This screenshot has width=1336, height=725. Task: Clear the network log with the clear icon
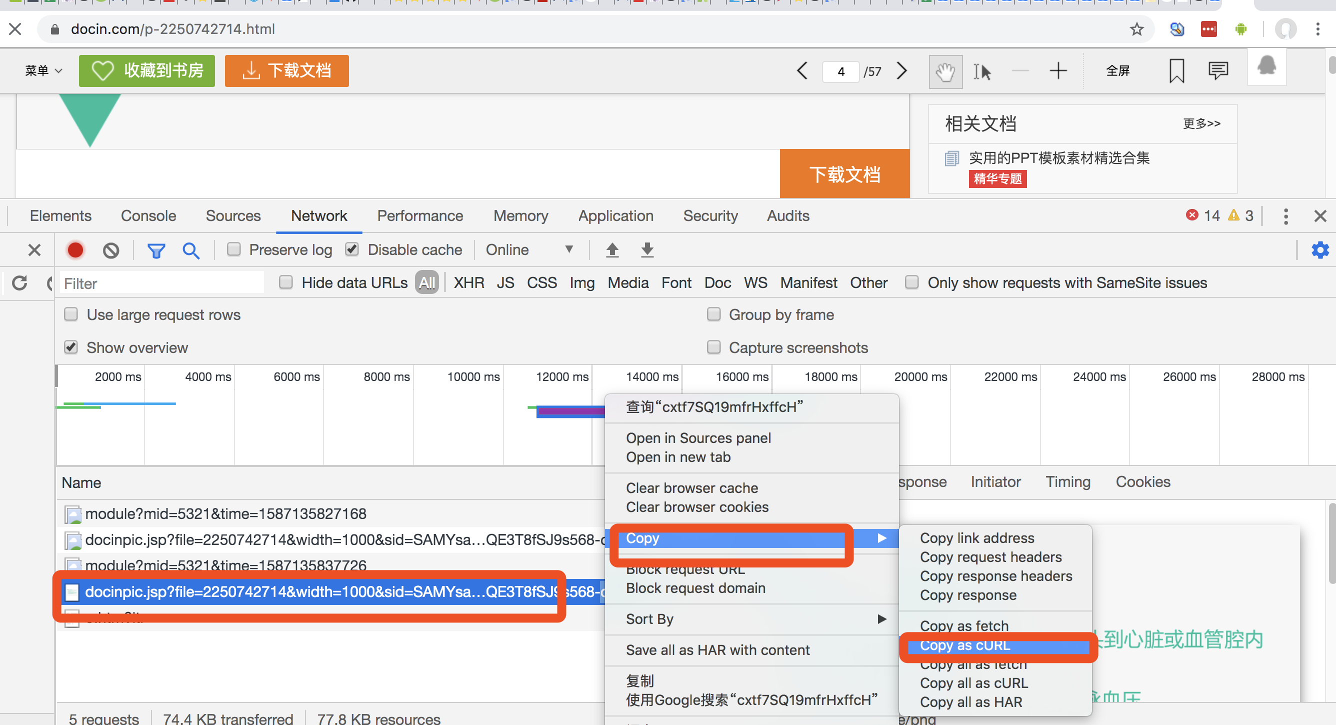coord(110,250)
